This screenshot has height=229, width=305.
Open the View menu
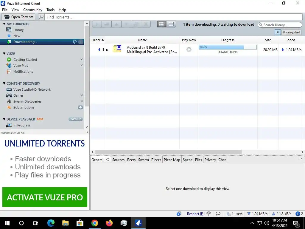click(15, 10)
